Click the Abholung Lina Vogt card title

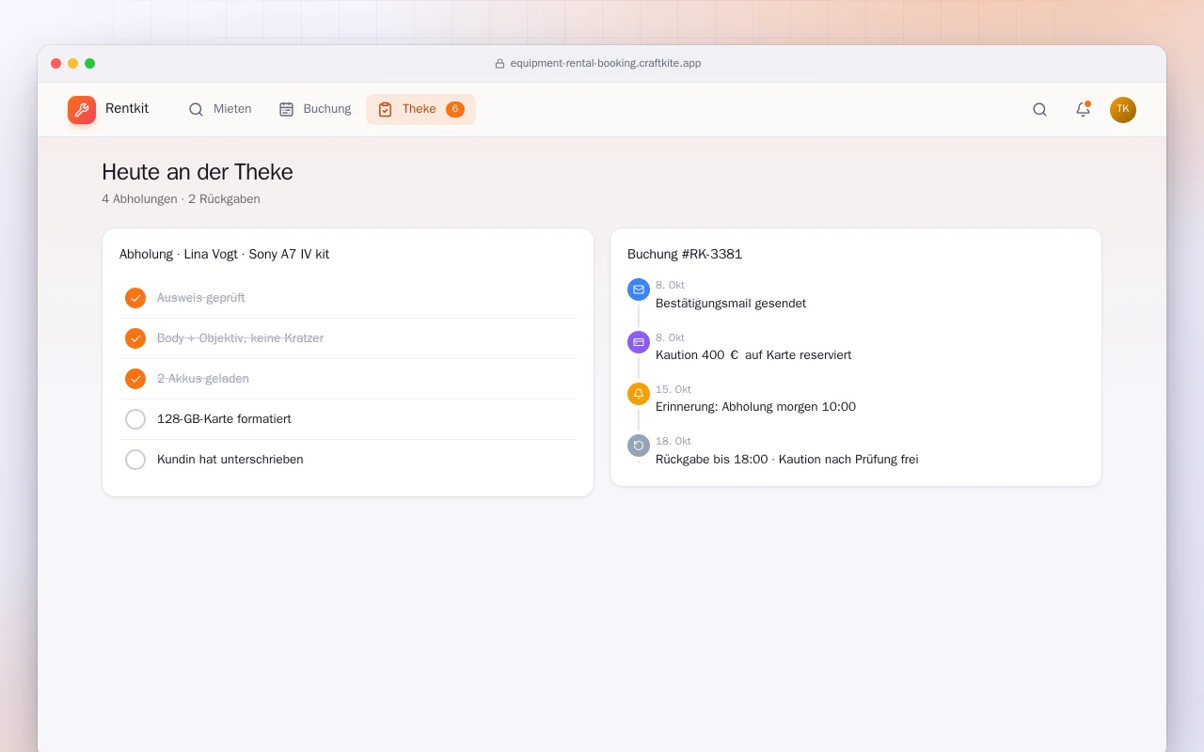click(224, 254)
